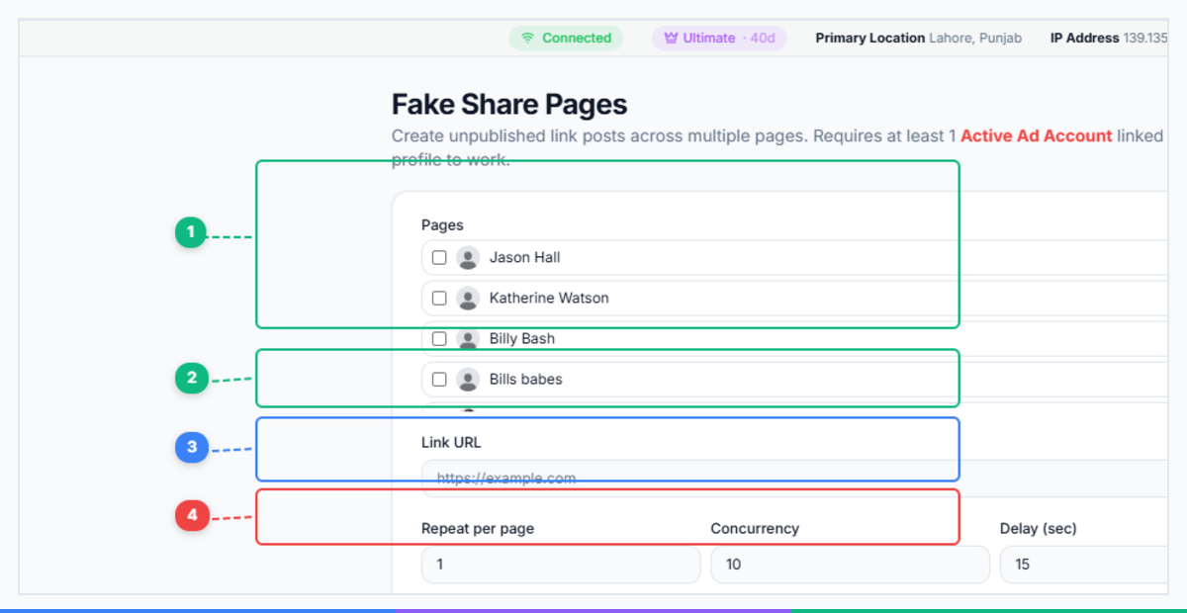Click the Ultimate 40d plan badge
Screen dimensions: 1187x613
[719, 39]
